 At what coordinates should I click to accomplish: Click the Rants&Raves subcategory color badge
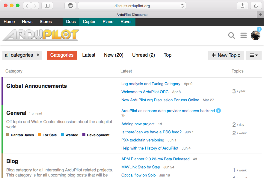coord(8,135)
